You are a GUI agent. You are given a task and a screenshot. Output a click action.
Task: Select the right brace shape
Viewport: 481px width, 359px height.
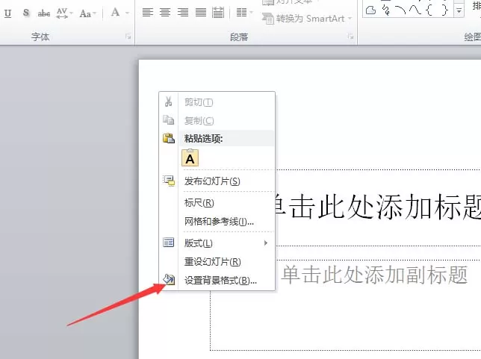click(445, 10)
